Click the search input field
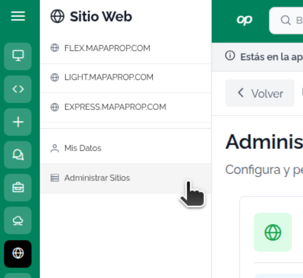This screenshot has width=303, height=278. tap(286, 21)
